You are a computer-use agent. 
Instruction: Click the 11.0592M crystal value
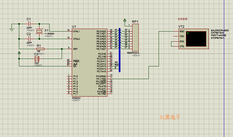point(49,34)
